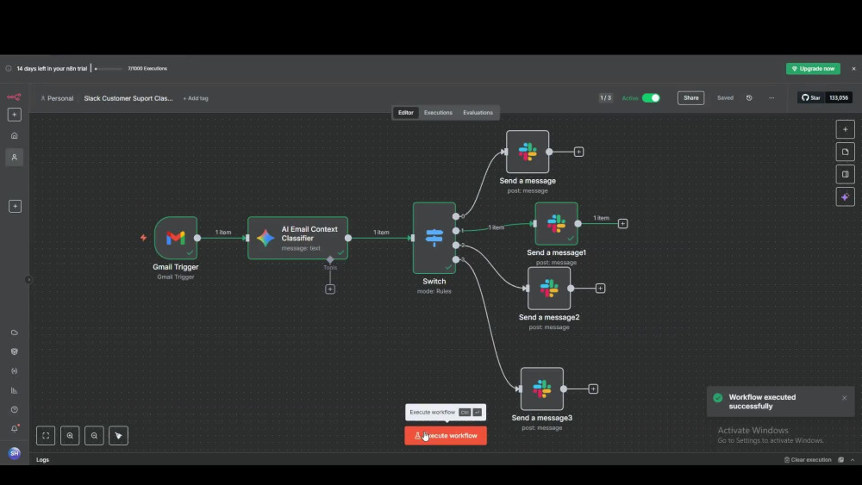Click the GitHub Star button
862x485 pixels.
811,97
